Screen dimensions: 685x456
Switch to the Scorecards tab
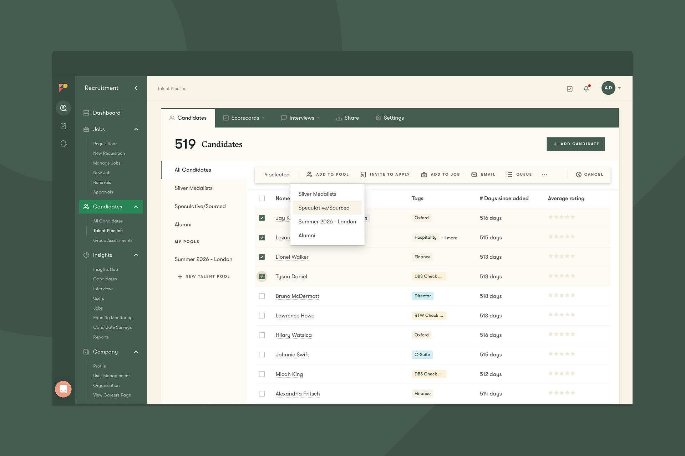click(244, 118)
